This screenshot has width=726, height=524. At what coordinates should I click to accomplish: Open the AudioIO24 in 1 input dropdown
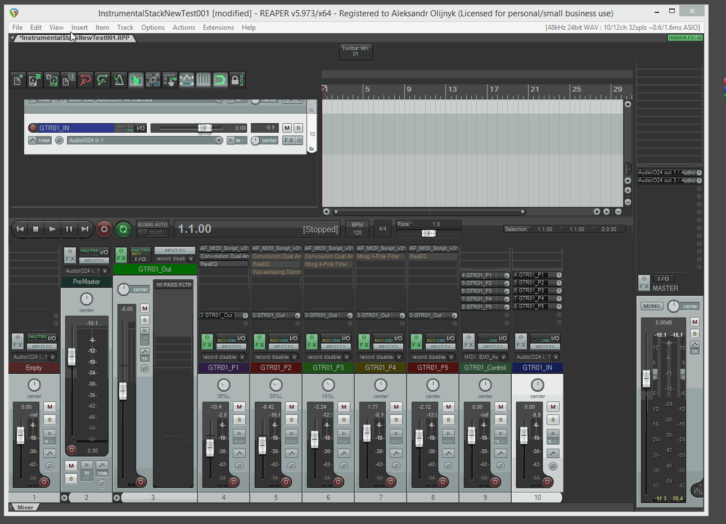click(x=219, y=141)
